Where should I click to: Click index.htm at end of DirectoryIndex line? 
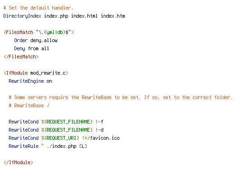pyautogui.click(x=113, y=16)
